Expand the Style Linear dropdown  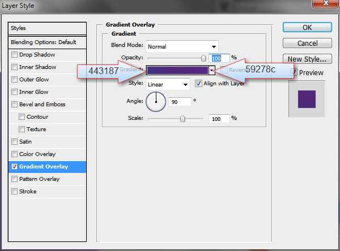167,84
